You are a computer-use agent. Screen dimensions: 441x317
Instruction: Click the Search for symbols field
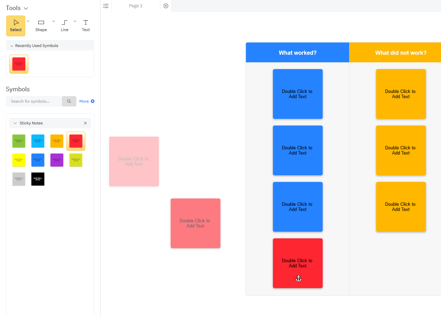click(34, 101)
